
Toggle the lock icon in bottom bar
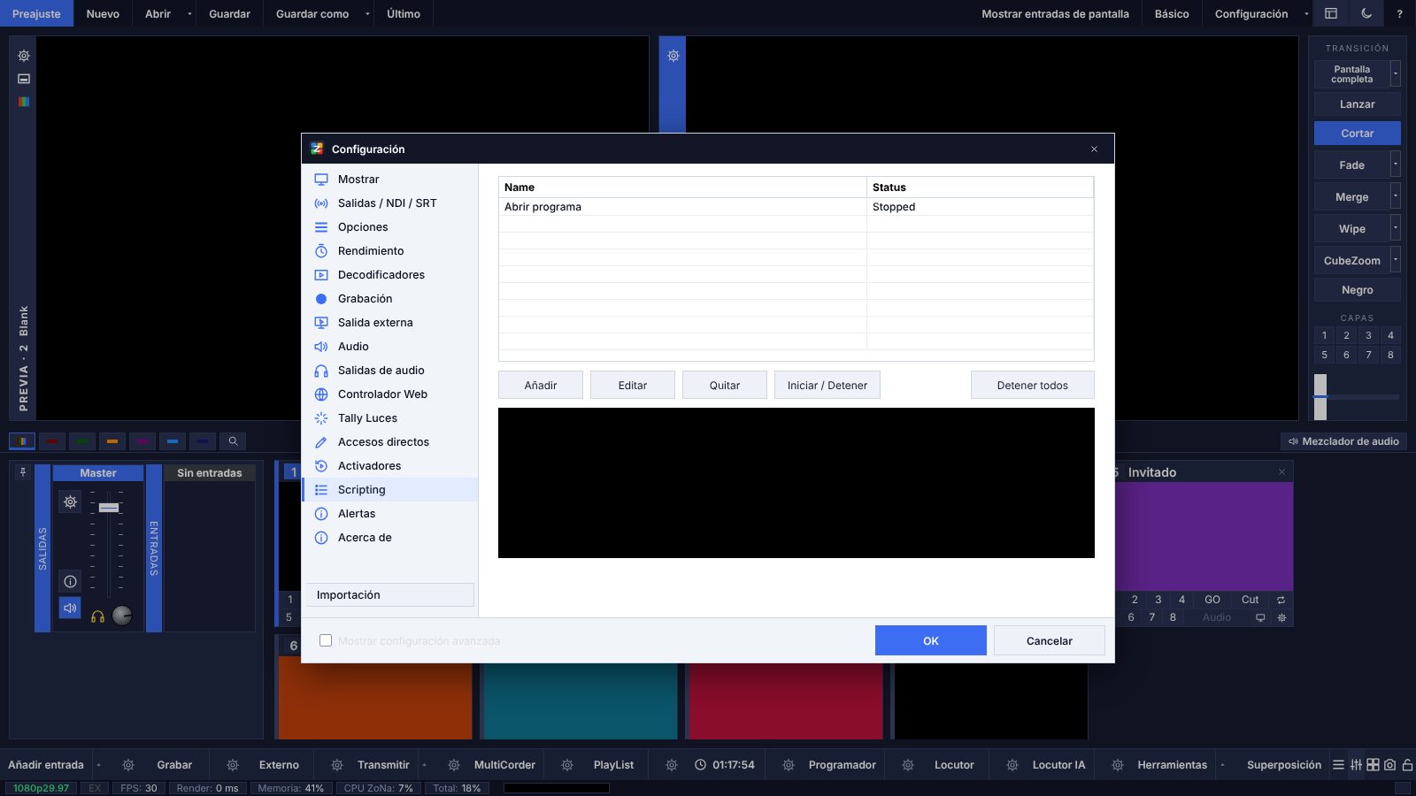point(1407,765)
